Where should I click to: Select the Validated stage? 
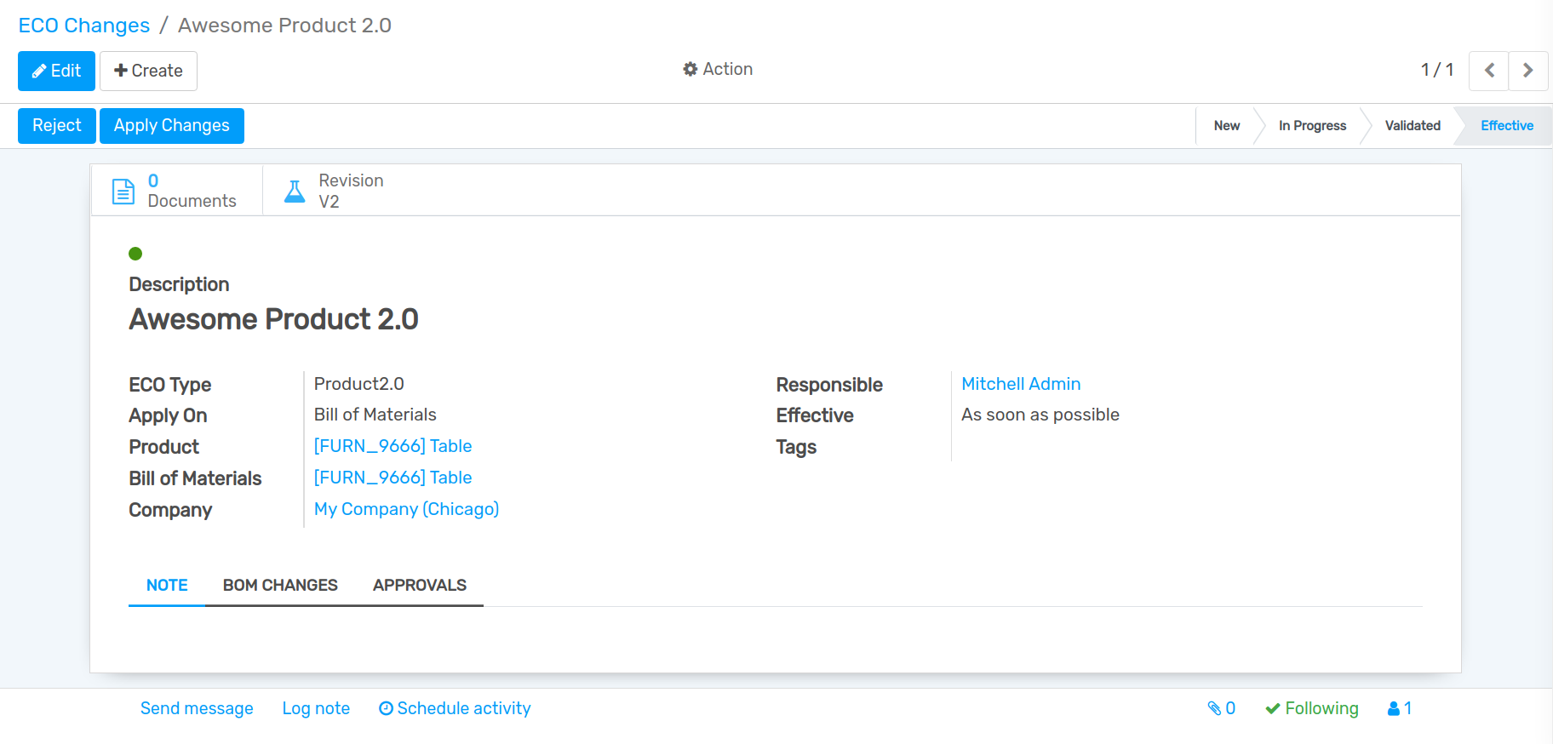1412,126
